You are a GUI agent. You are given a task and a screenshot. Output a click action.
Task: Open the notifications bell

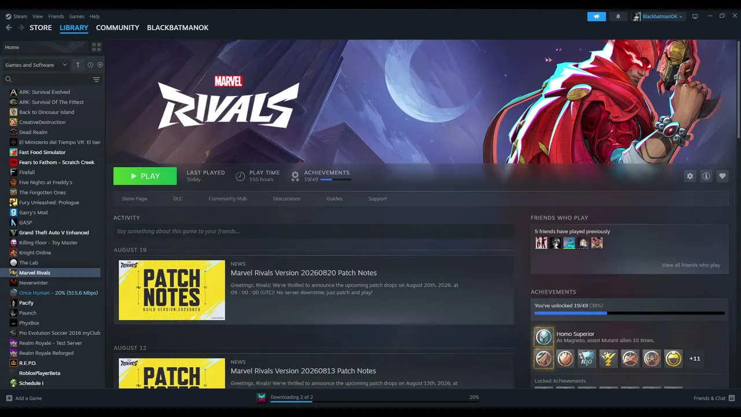click(618, 16)
